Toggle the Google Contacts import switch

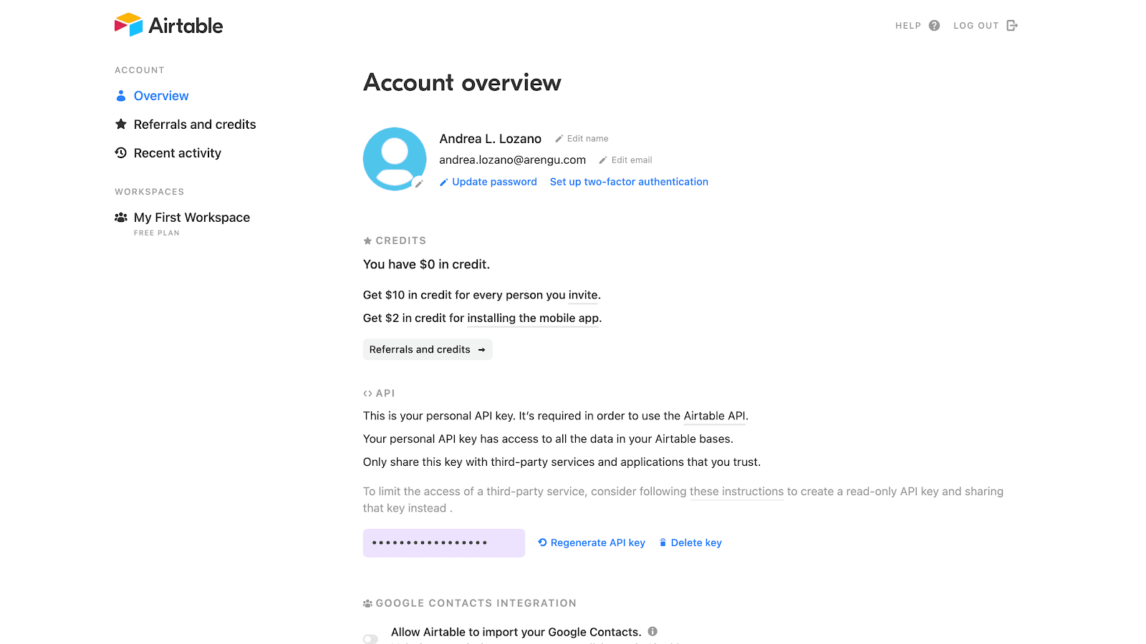coord(370,638)
